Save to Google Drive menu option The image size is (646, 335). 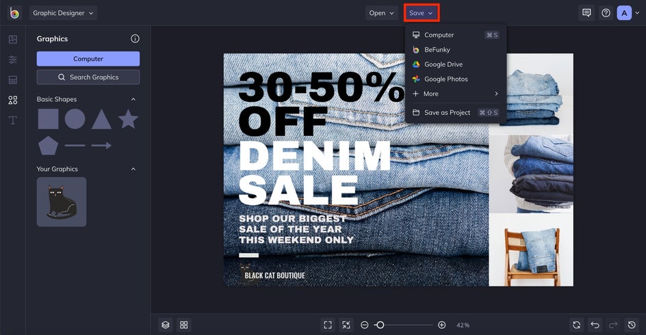tap(456, 65)
